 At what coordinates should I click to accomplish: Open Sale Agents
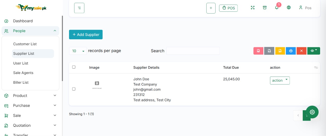[x=23, y=73]
